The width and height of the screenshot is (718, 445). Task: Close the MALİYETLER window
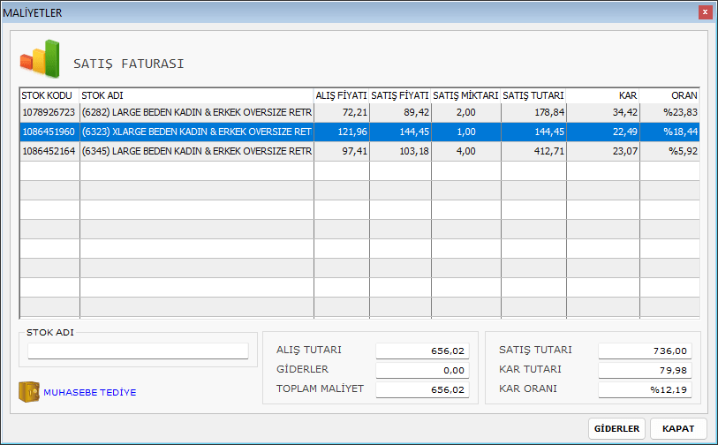[x=705, y=12]
